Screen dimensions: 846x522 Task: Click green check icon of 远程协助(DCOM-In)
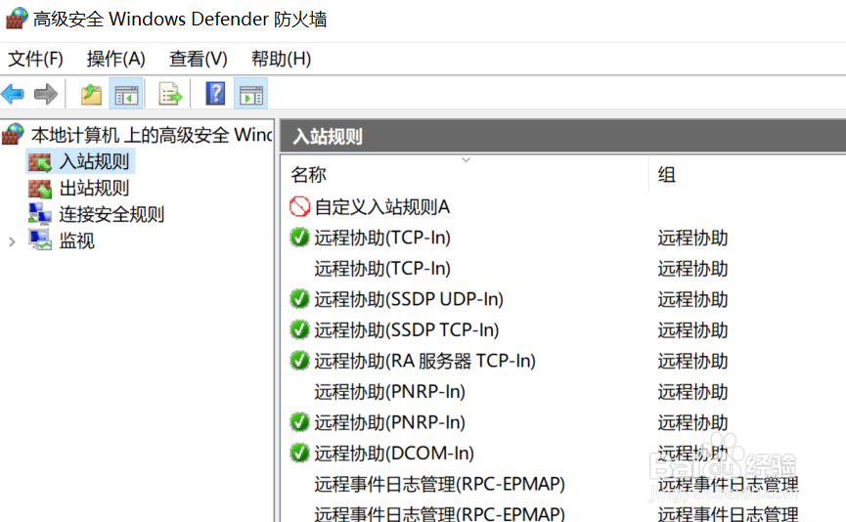coord(299,453)
